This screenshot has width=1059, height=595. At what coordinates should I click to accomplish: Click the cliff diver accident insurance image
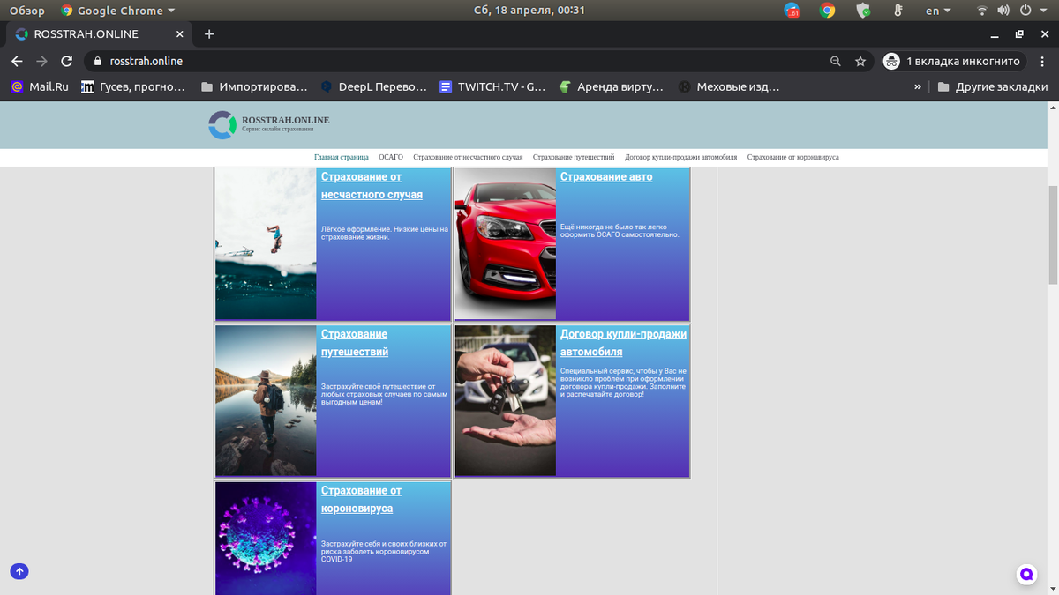266,244
